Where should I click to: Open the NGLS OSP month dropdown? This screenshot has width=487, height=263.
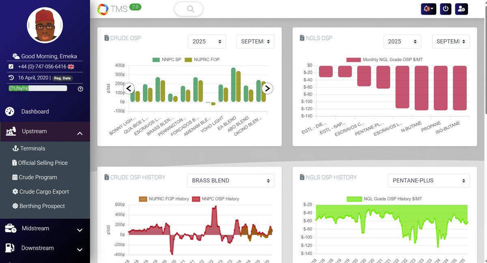coord(451,41)
